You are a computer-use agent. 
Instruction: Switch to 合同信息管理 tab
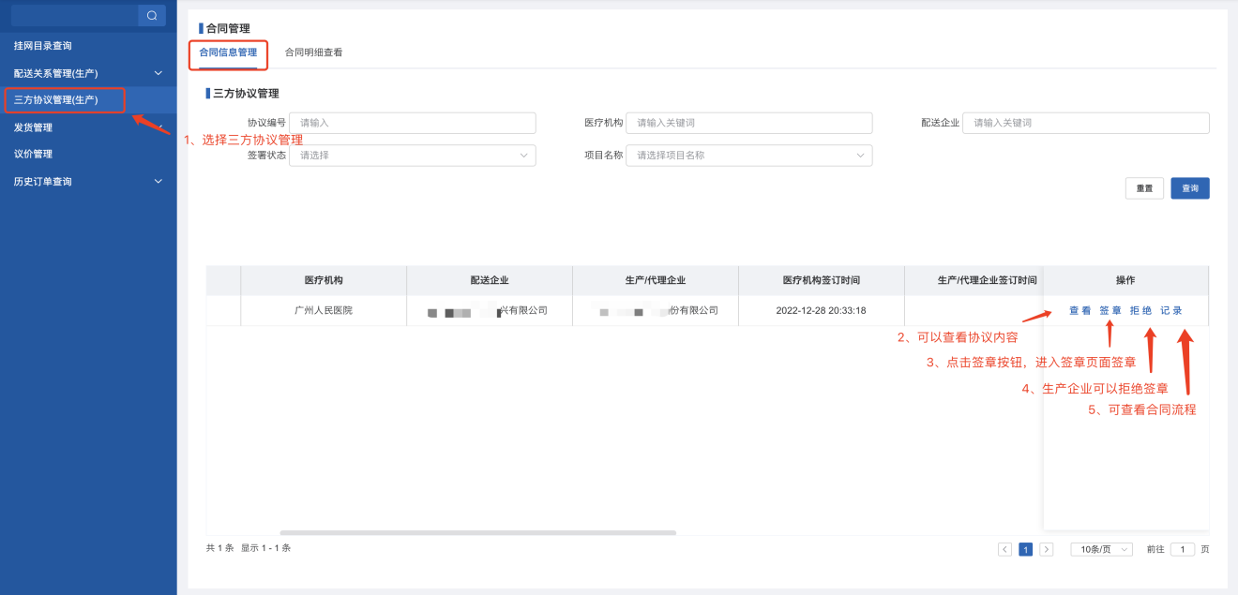[228, 53]
